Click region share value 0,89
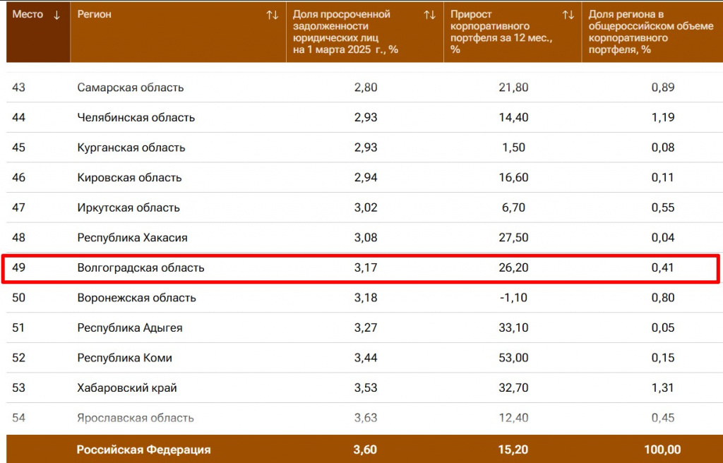The width and height of the screenshot is (723, 463). coord(662,87)
